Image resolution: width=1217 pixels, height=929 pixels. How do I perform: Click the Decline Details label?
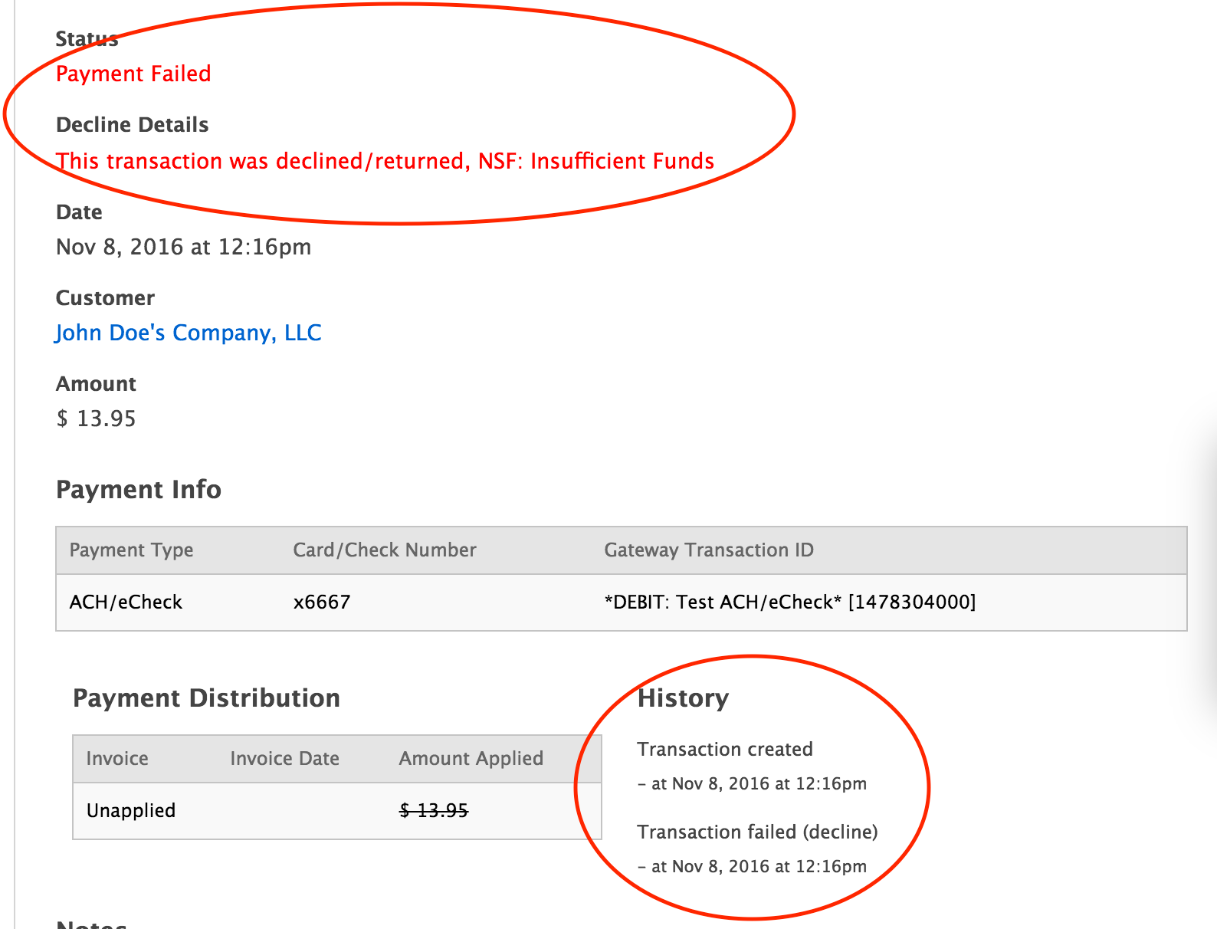(x=132, y=125)
